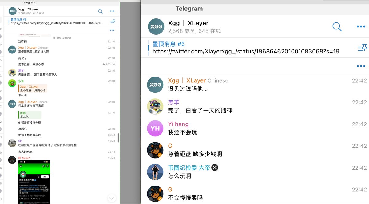Click XGG group avatar in left window header
This screenshot has height=204, width=369.
pyautogui.click(x=13, y=11)
